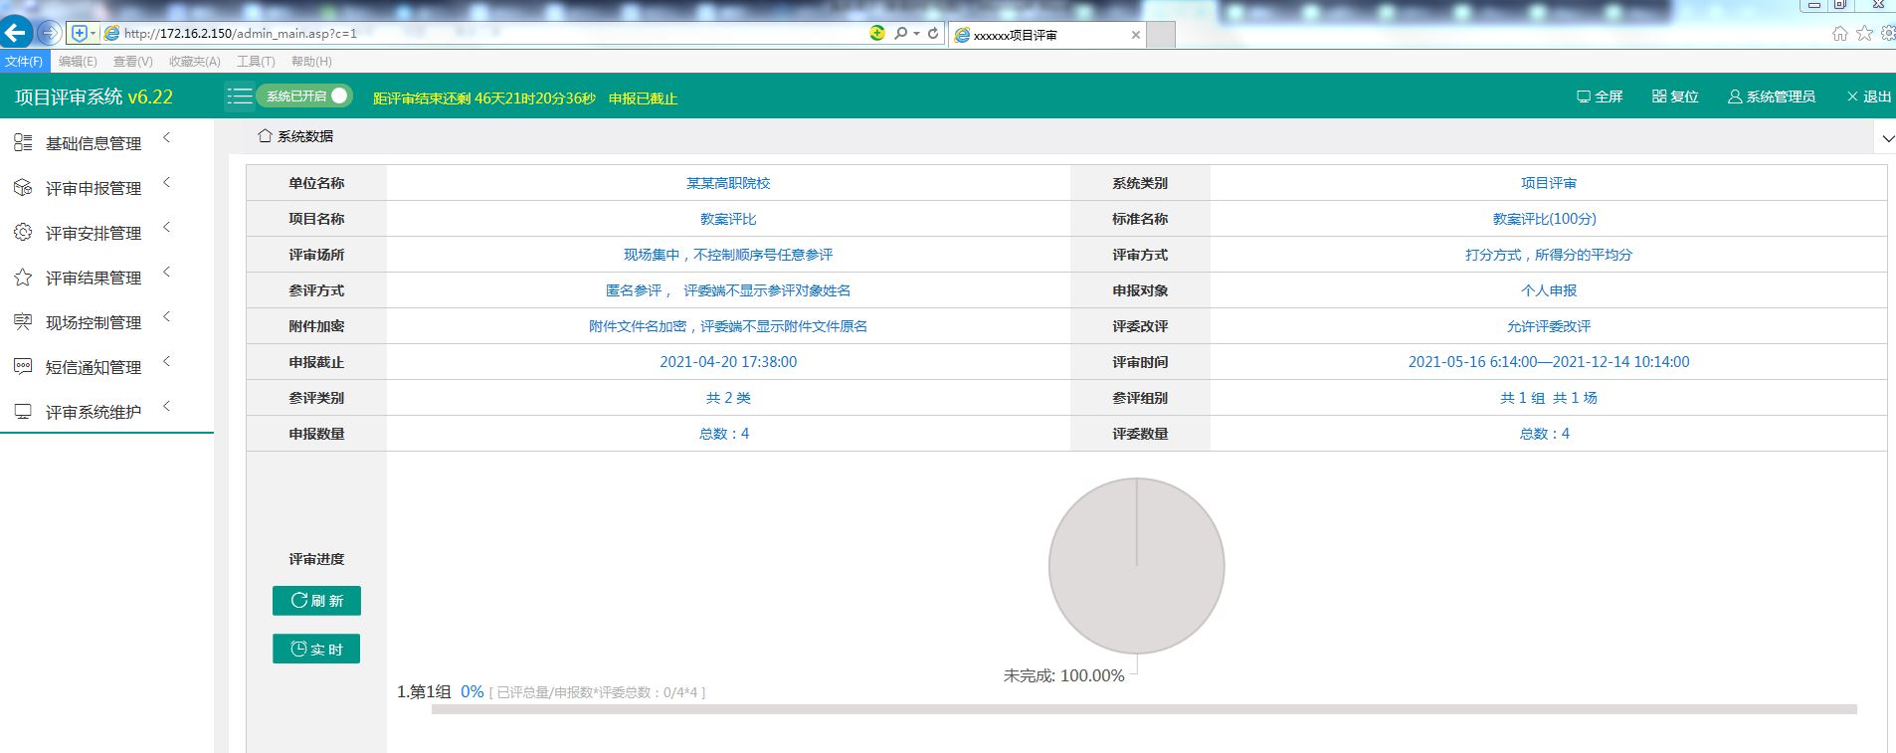
Task: Click the 系统数据 home icon
Action: click(x=265, y=135)
